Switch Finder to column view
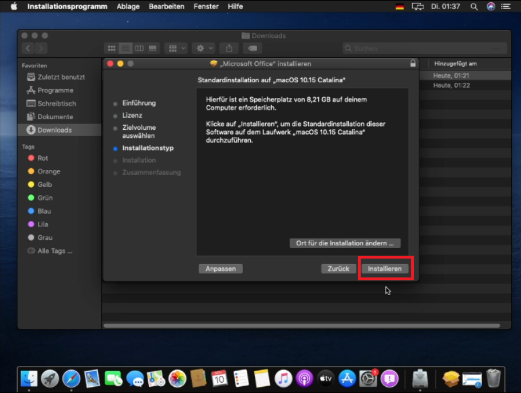The width and height of the screenshot is (521, 393). [x=139, y=49]
